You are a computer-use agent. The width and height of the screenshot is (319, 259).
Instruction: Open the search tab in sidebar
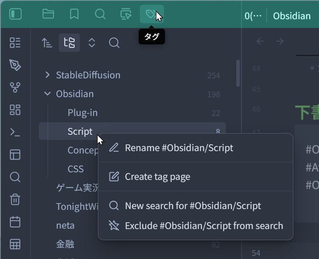pos(100,14)
